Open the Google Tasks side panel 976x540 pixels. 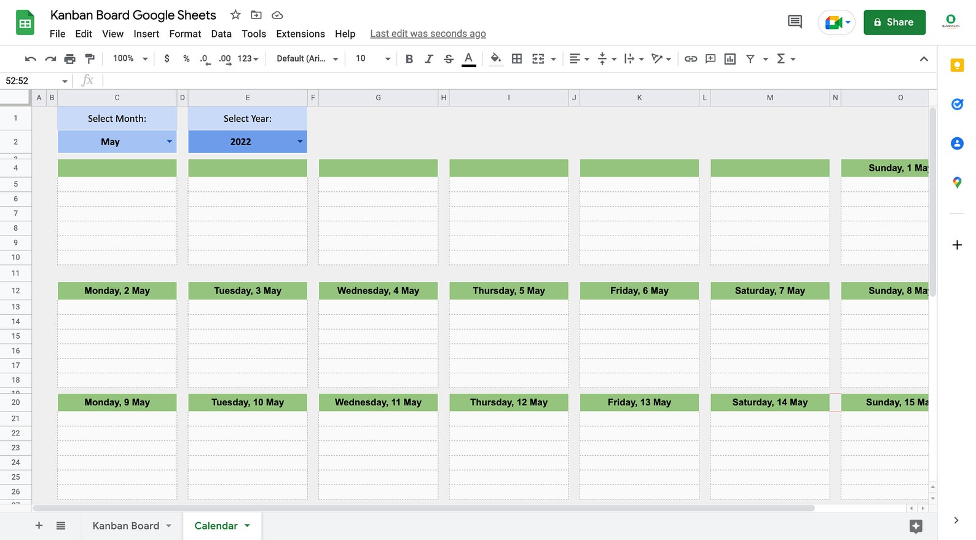957,105
